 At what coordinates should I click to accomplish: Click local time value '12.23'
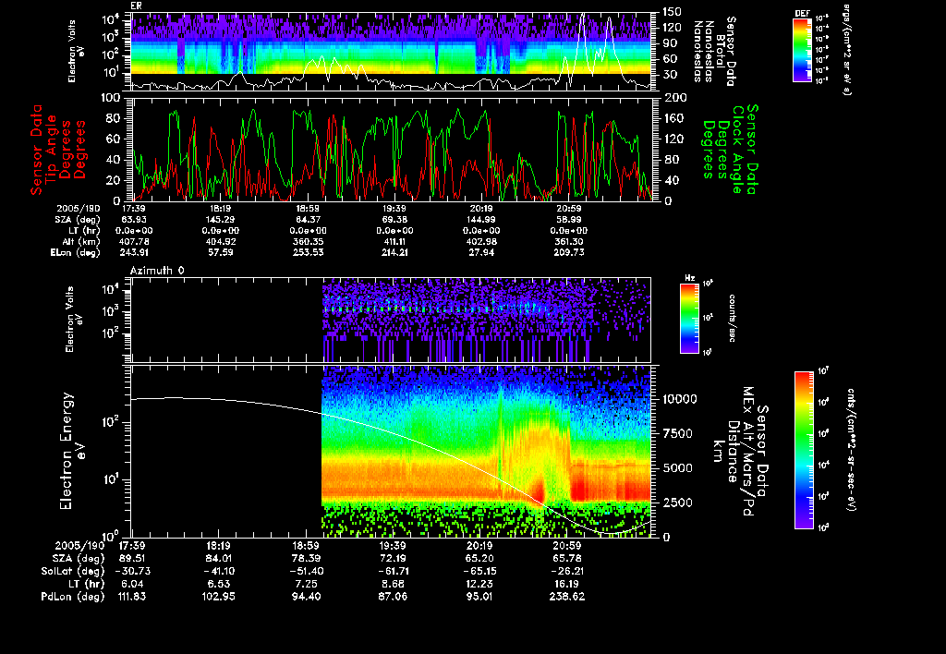point(479,584)
